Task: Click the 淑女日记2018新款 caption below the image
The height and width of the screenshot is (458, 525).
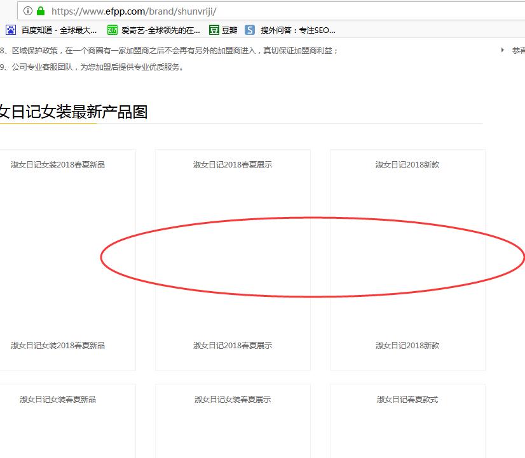Action: [407, 346]
